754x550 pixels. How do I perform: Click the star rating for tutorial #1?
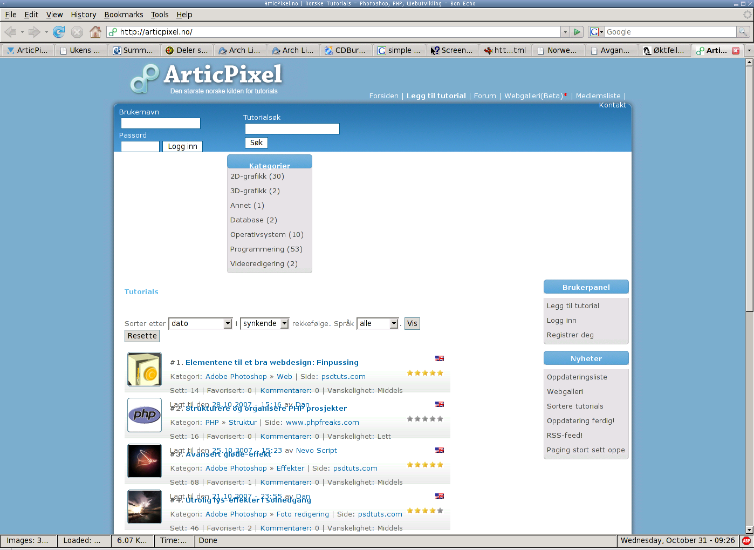[x=425, y=373]
